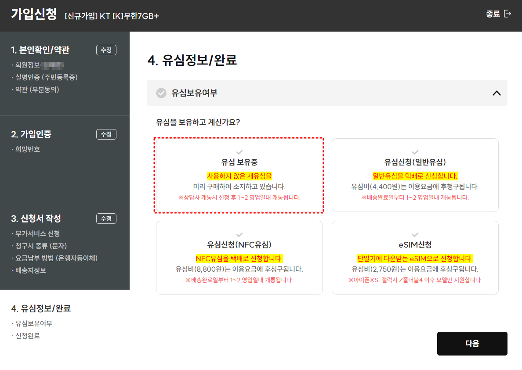Click highlighted text 단말기에 다운받는 eSIM으로 신청합니다.
The width and height of the screenshot is (522, 370).
coord(415,259)
